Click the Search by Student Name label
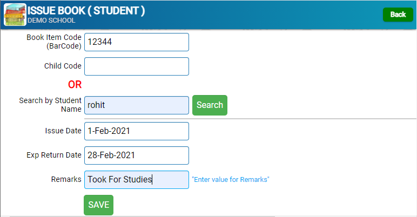417x217 pixels. point(50,105)
